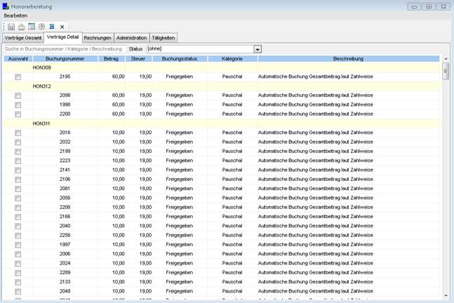Viewport: 454px width, 303px height.
Task: Click the vertical scrollbar thumb
Action: tap(446, 70)
